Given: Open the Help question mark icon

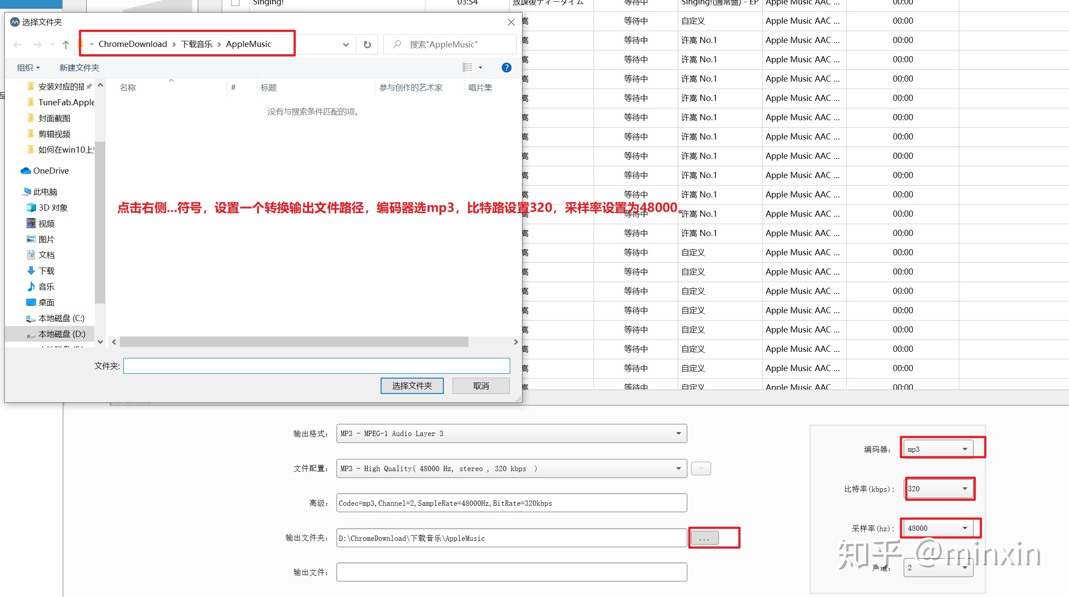Looking at the screenshot, I should click(506, 67).
